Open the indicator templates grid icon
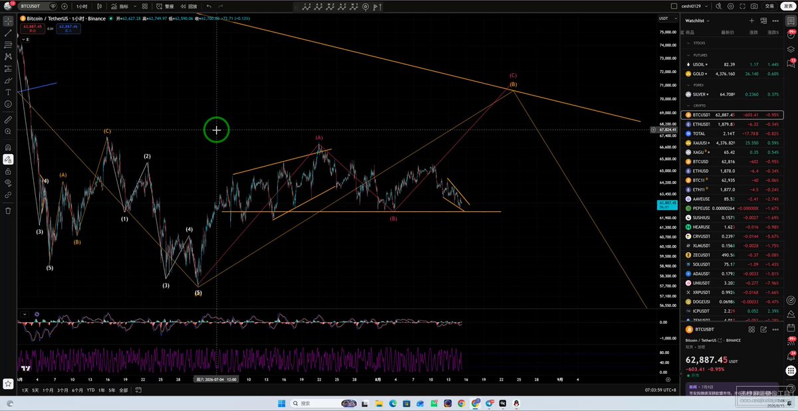Screen dimensions: 798x411 pyautogui.click(x=145, y=6)
